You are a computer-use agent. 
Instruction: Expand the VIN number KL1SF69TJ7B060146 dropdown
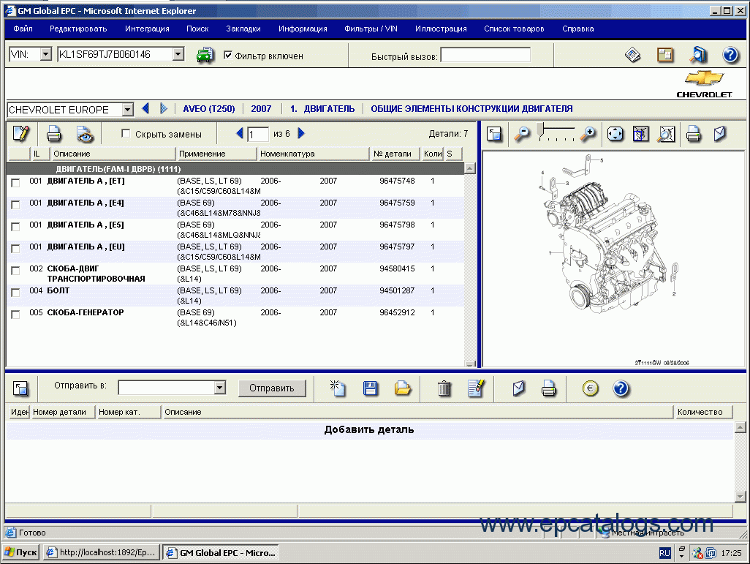click(x=178, y=54)
